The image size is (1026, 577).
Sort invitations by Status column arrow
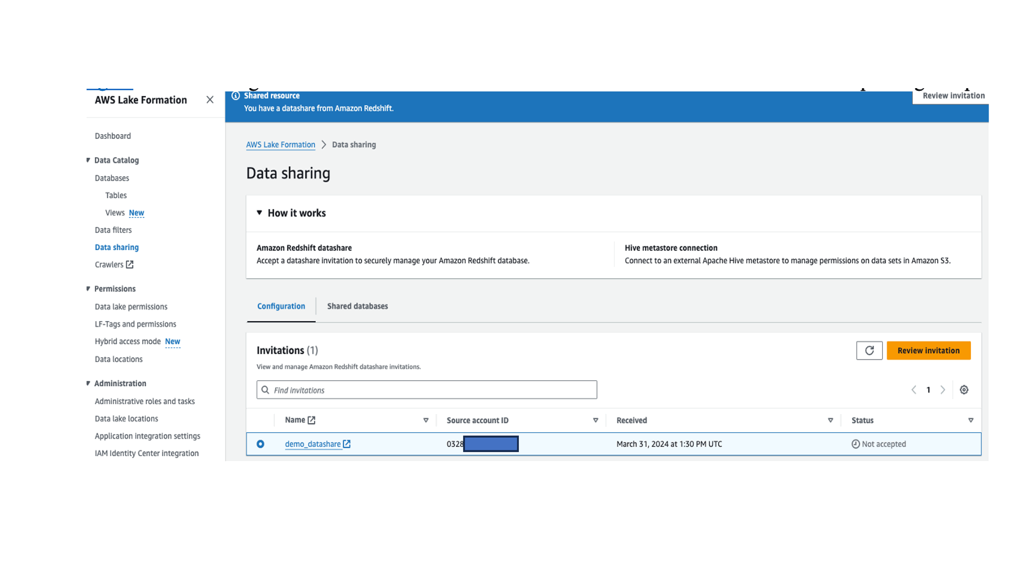(970, 420)
